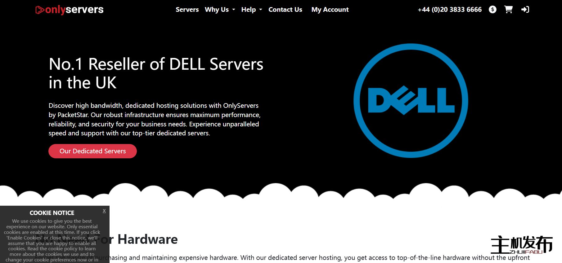Click the large Dell logo image

pyautogui.click(x=411, y=101)
